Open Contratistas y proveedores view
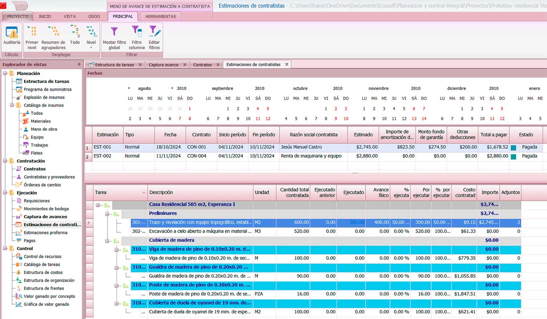Viewport: 547px width, 319px height. [49, 177]
